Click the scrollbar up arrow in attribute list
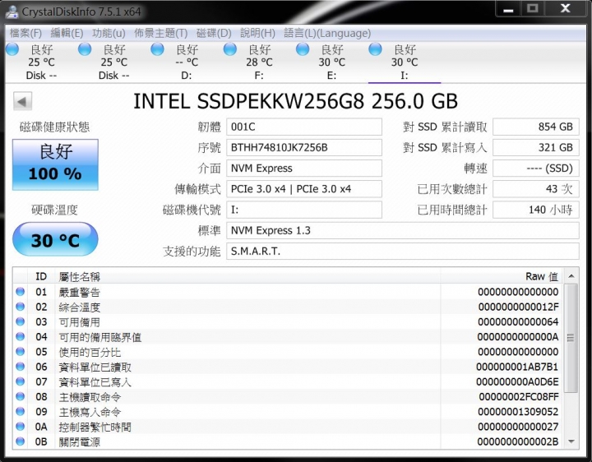 click(x=571, y=276)
